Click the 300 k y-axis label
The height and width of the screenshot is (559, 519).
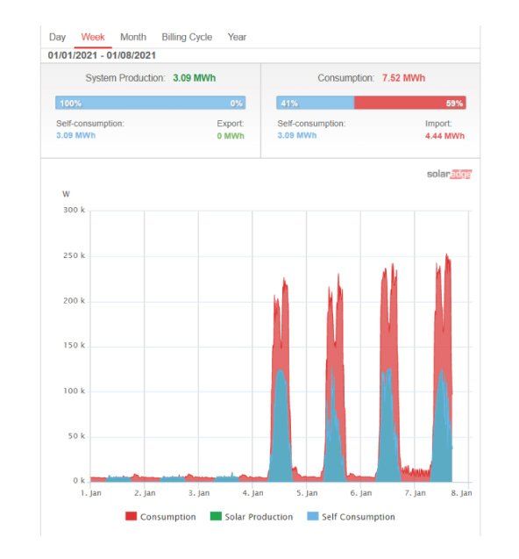75,210
